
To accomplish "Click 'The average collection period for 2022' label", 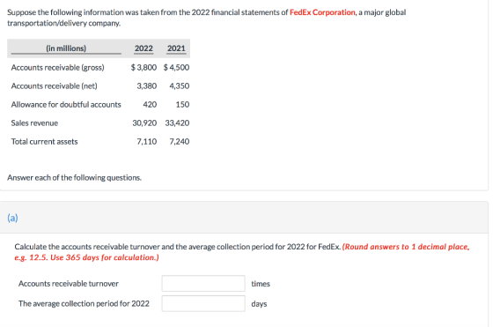I will (84, 304).
